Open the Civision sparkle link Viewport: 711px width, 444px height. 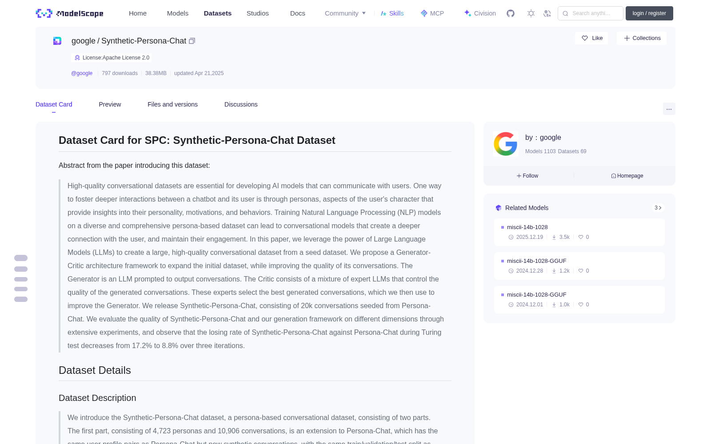tap(480, 13)
